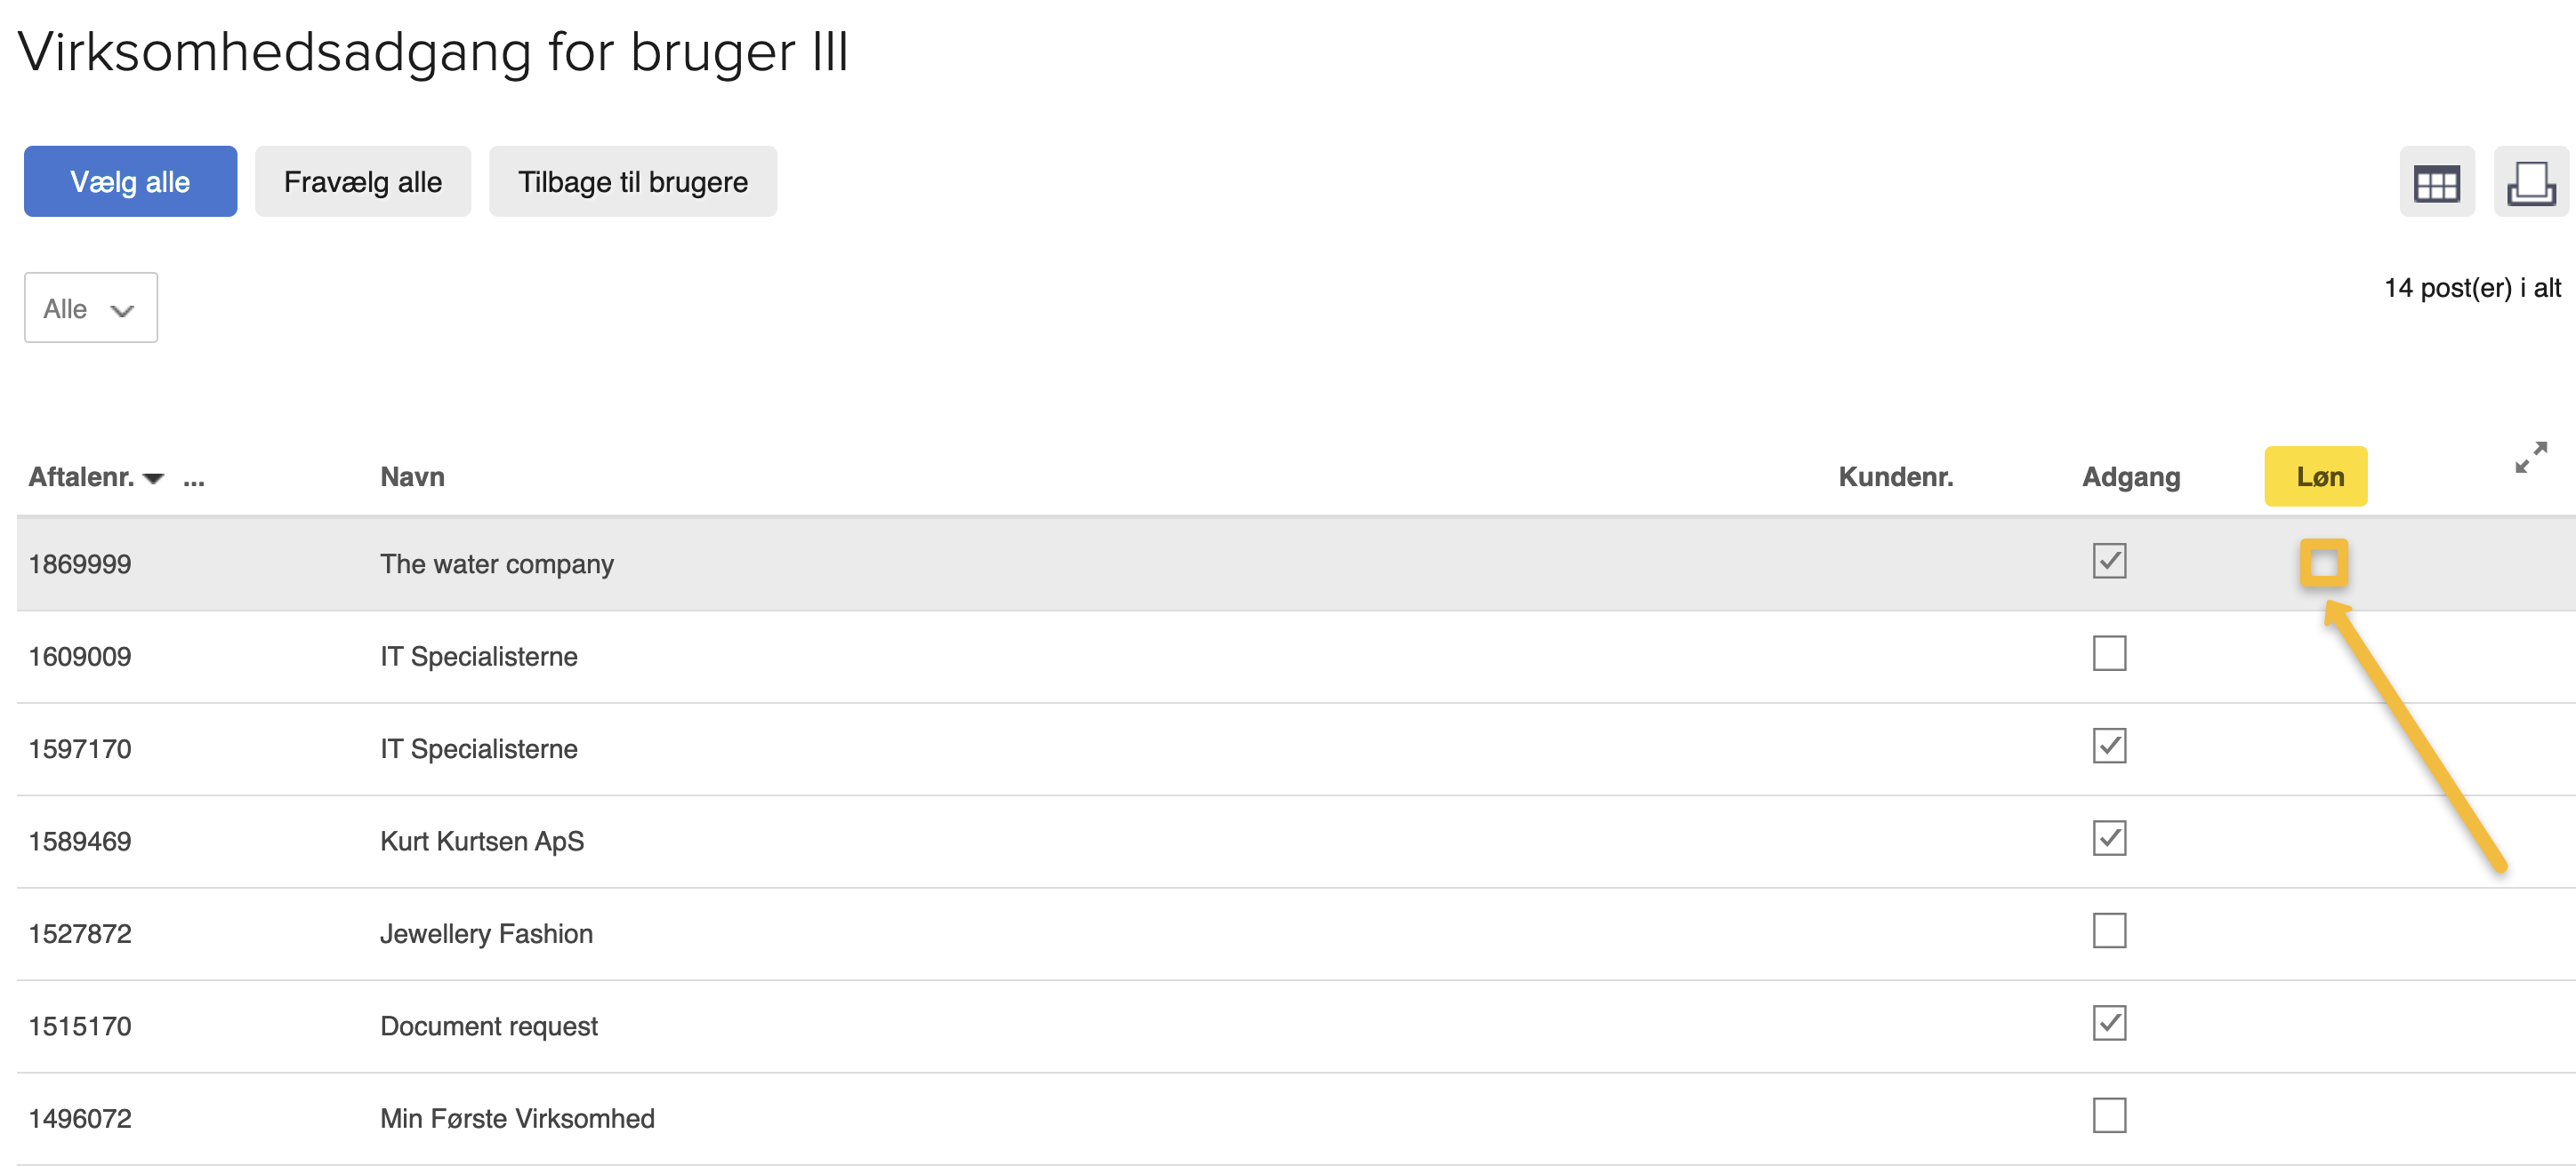This screenshot has height=1166, width=2576.
Task: Enable Adgang for agreement 1609009
Action: (2109, 654)
